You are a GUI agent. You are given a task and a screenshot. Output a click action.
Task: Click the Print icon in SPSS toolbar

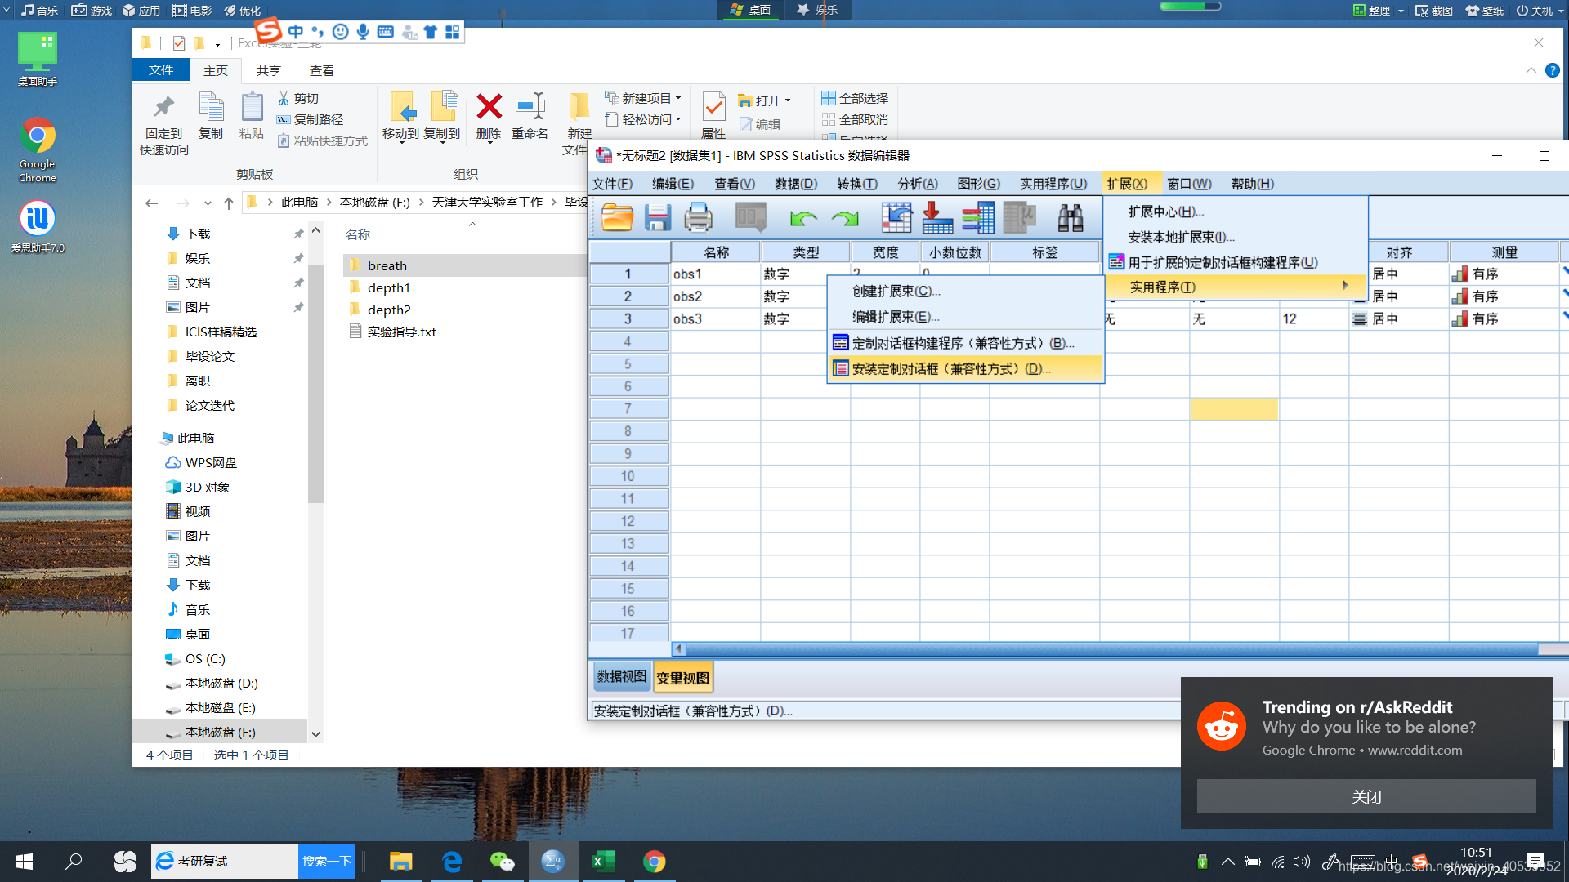tap(698, 217)
